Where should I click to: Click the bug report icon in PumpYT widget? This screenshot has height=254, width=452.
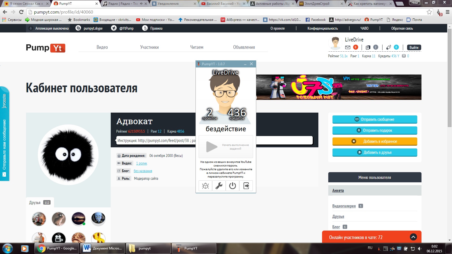pos(205,186)
